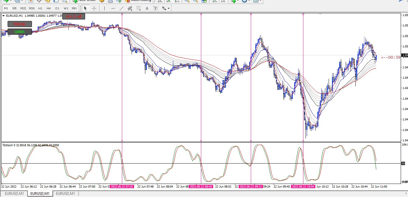
Task: Toggle the Hi-LO off button
Action: point(74,16)
